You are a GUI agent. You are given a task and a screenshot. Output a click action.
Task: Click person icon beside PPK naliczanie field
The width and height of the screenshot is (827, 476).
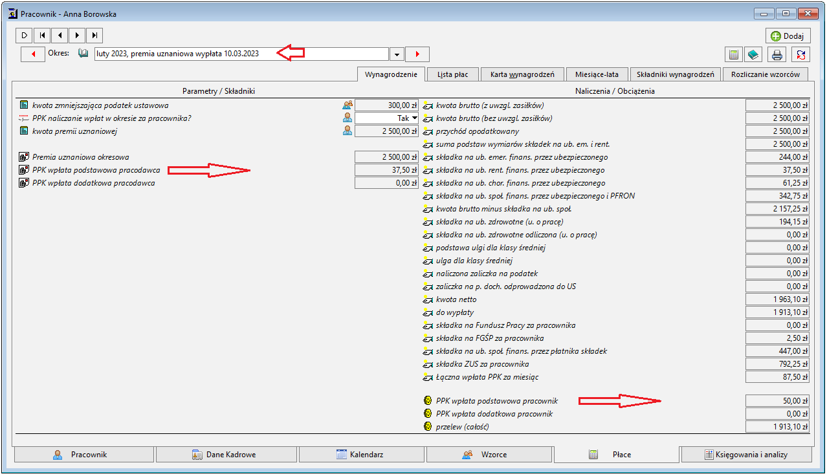point(347,118)
